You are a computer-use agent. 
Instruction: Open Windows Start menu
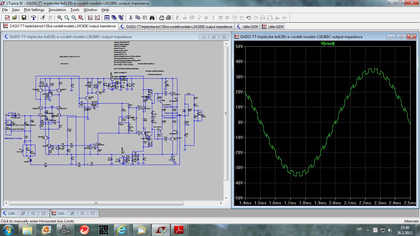pos(9,230)
